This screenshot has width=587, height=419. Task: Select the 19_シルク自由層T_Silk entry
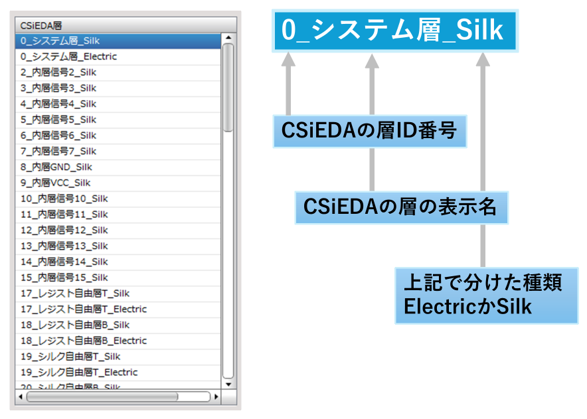tap(118, 357)
